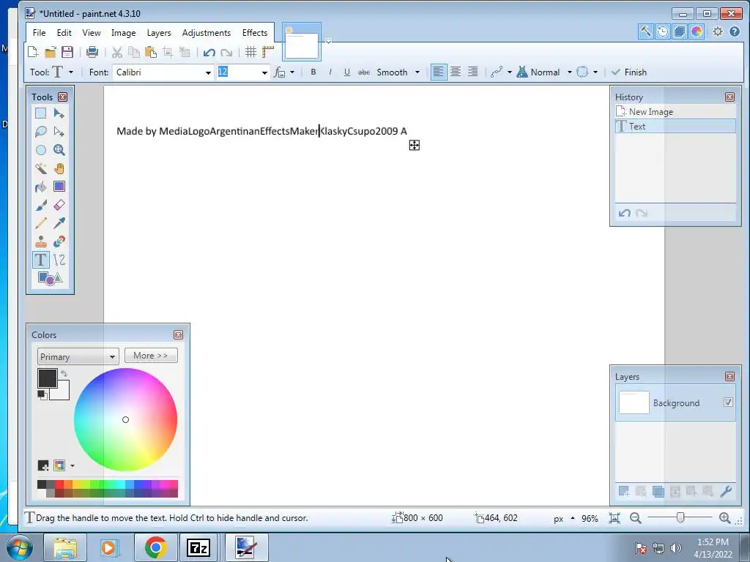The image size is (750, 562).
Task: Click the Print toolbar icon
Action: [92, 52]
